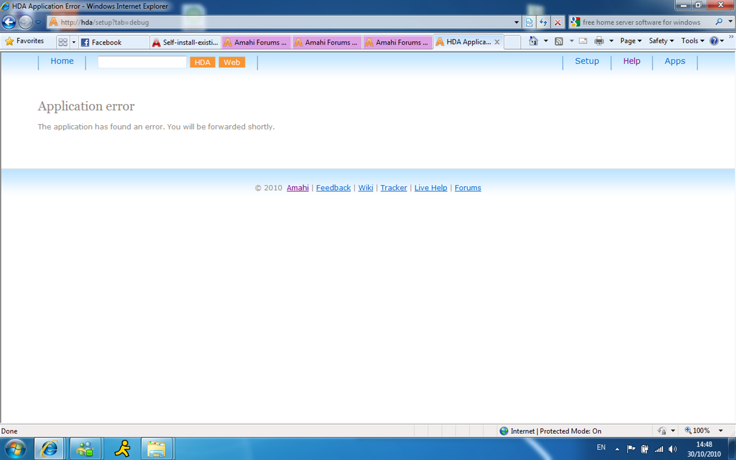
Task: Open the Setup page link
Action: click(x=587, y=61)
